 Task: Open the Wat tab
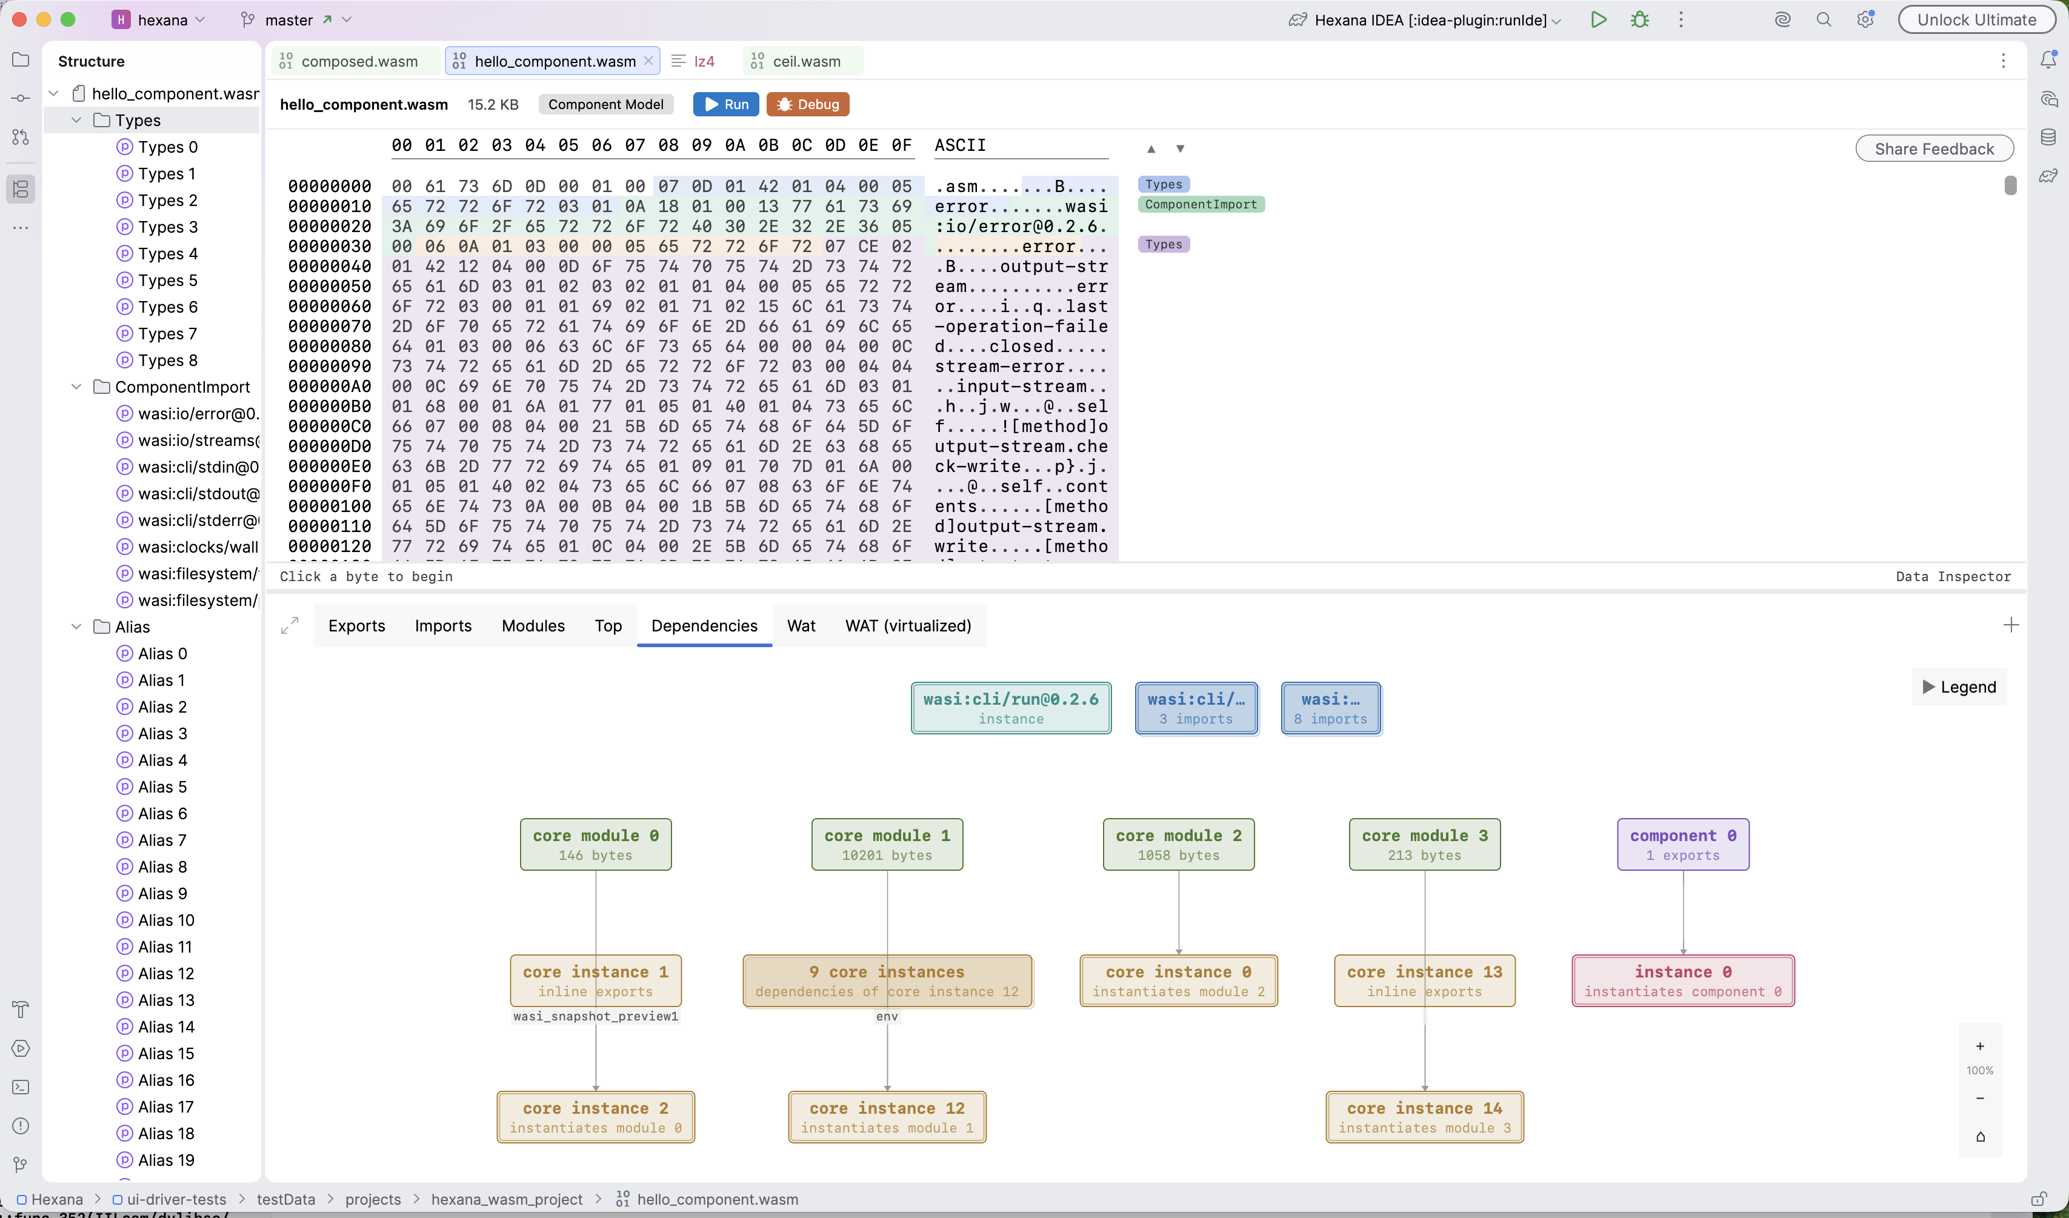[801, 625]
